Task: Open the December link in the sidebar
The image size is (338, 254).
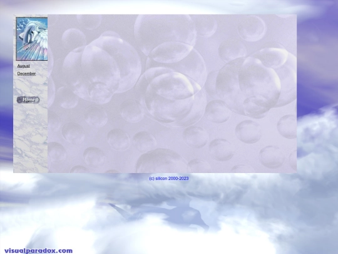Action: click(26, 73)
